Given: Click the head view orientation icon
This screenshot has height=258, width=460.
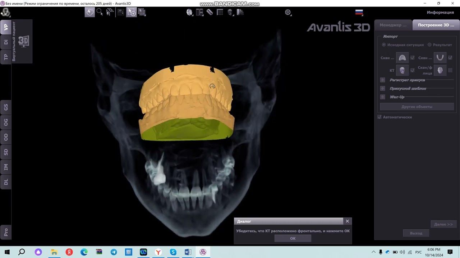Looking at the screenshot, I should click(189, 12).
